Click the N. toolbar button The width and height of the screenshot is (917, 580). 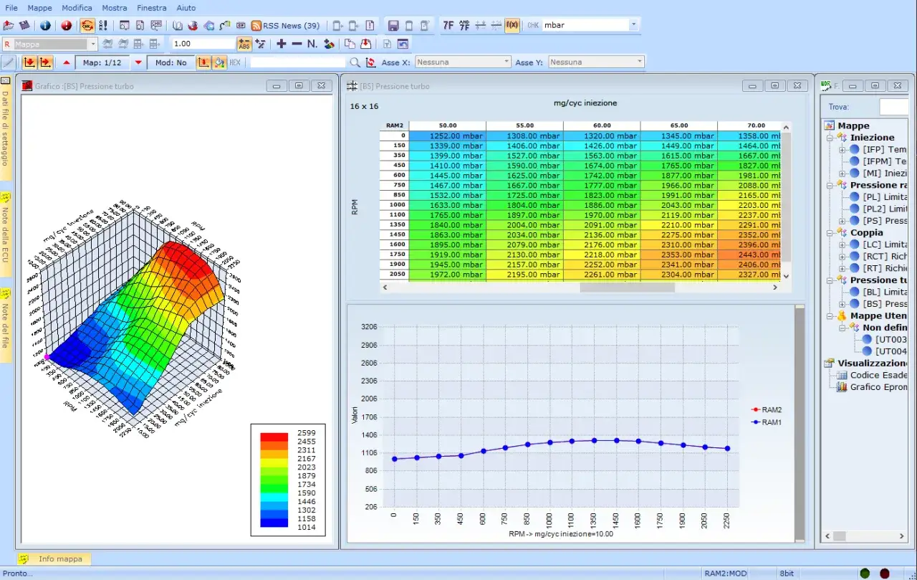pos(312,44)
